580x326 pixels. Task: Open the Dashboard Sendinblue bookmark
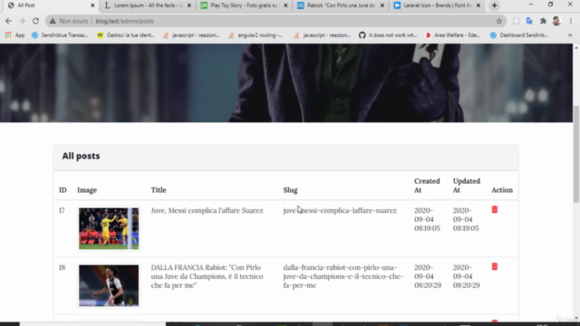tap(519, 35)
